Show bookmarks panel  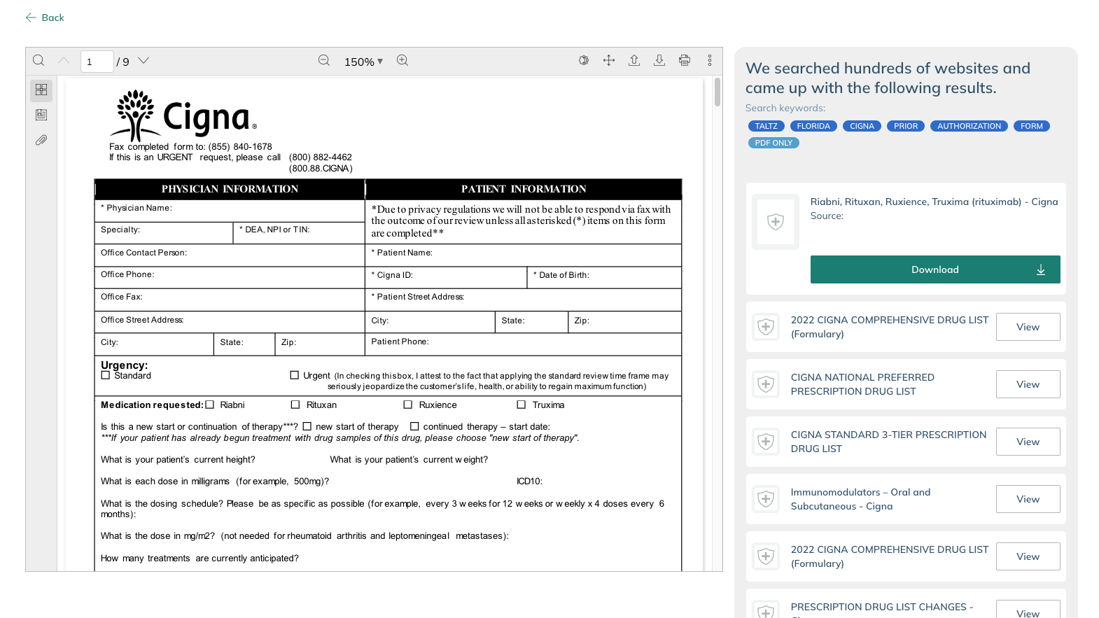(x=41, y=115)
